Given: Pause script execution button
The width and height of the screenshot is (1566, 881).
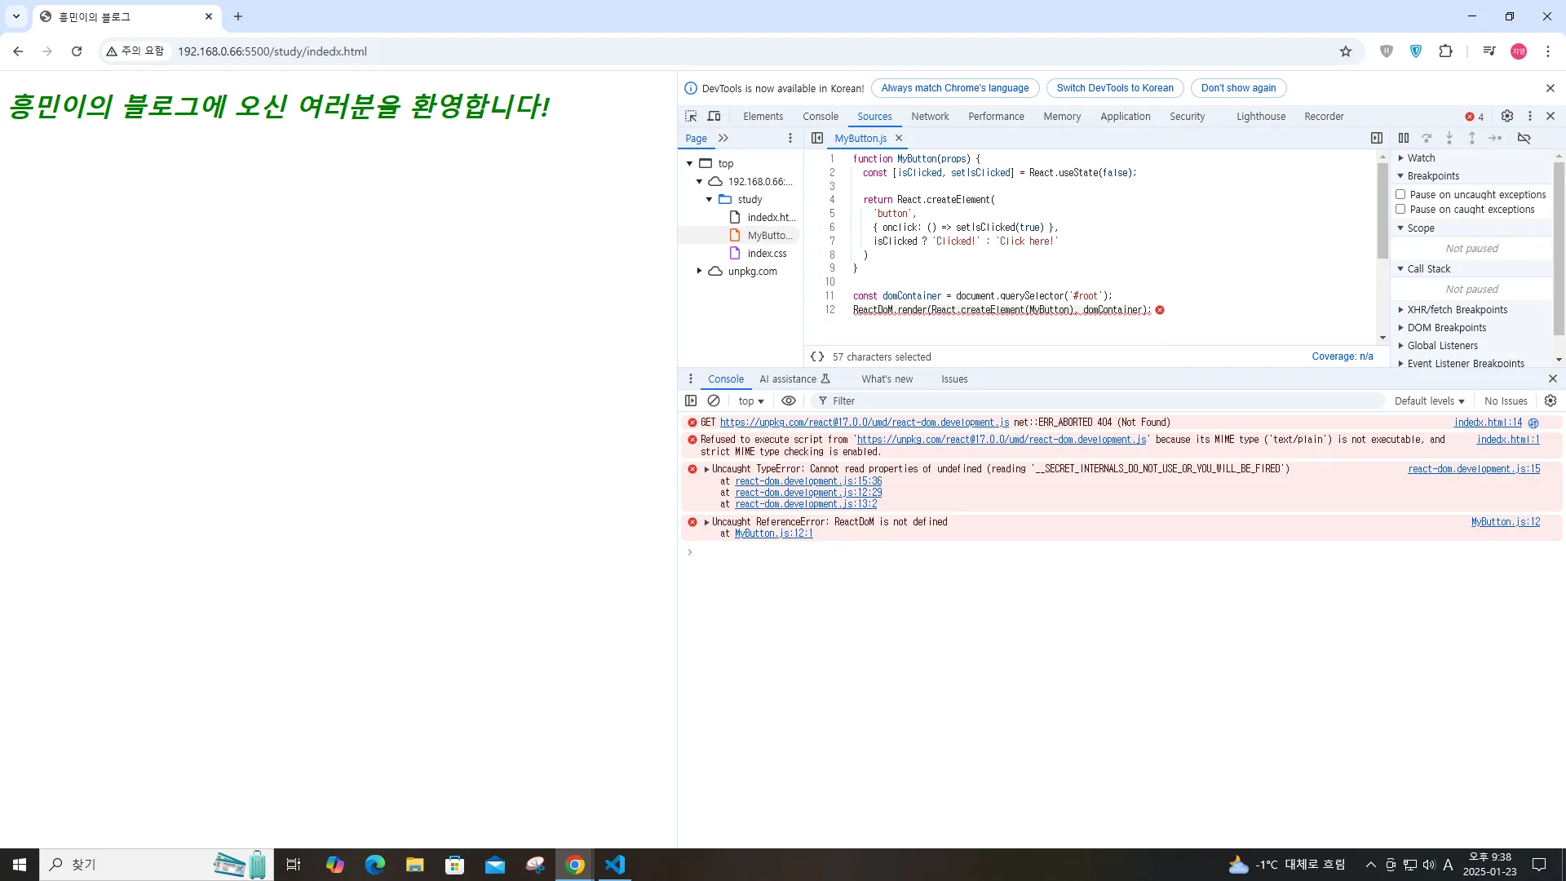Looking at the screenshot, I should click(1404, 138).
